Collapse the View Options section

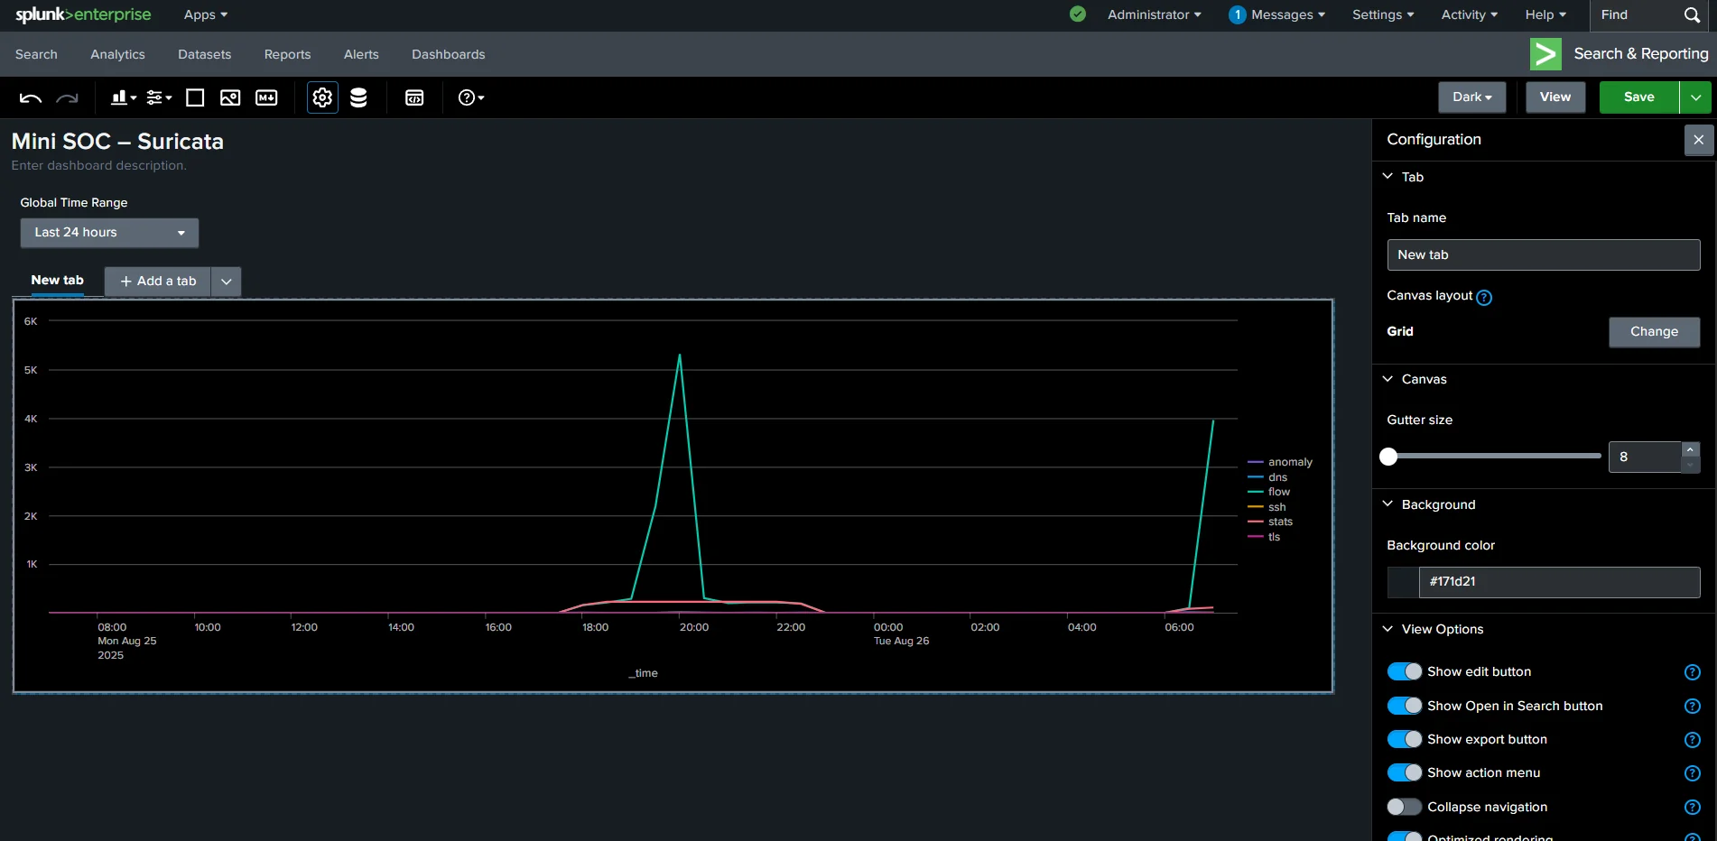click(x=1388, y=629)
